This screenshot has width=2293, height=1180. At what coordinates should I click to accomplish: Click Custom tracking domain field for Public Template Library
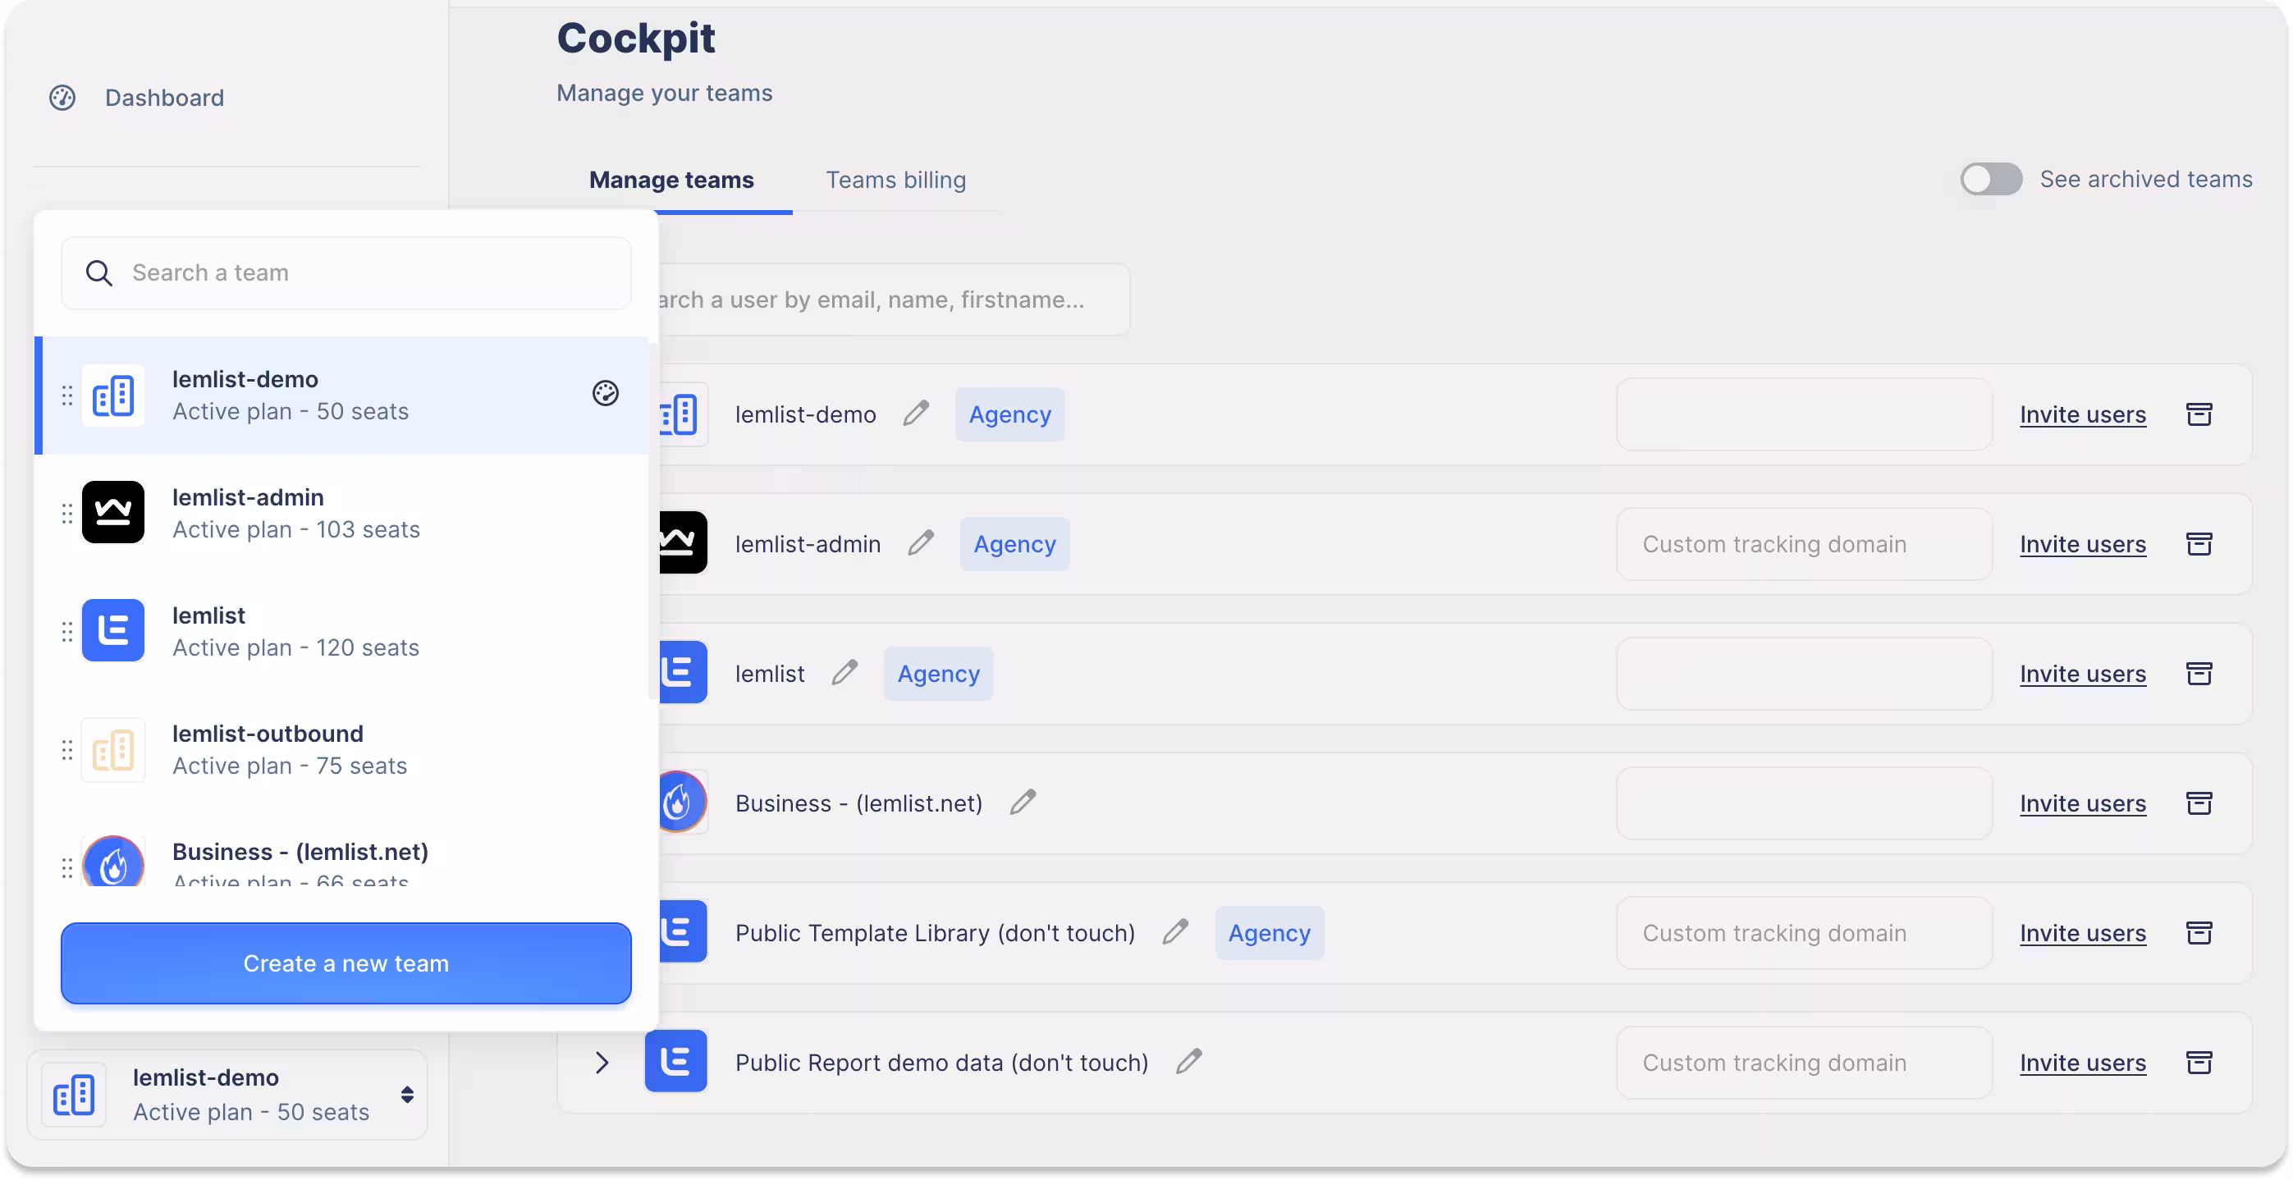tap(1803, 933)
